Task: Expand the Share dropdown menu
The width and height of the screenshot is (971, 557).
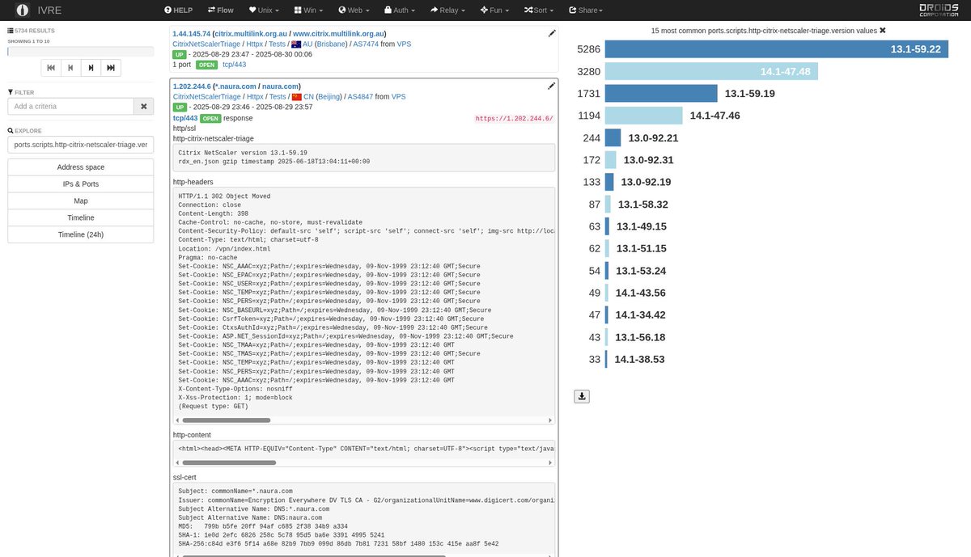Action: coord(586,11)
